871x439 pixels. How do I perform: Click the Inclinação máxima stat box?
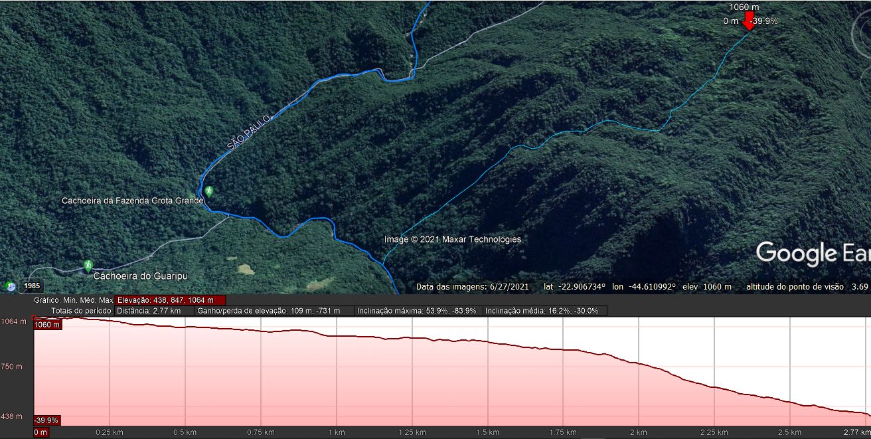tap(416, 311)
